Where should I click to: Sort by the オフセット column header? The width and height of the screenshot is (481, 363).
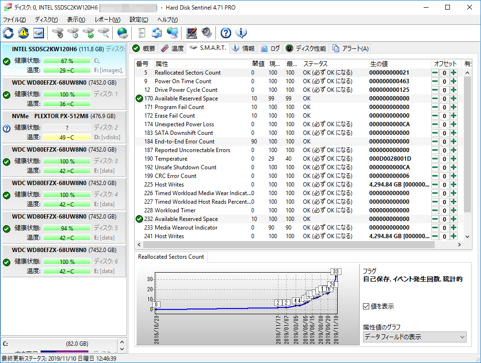(447, 64)
